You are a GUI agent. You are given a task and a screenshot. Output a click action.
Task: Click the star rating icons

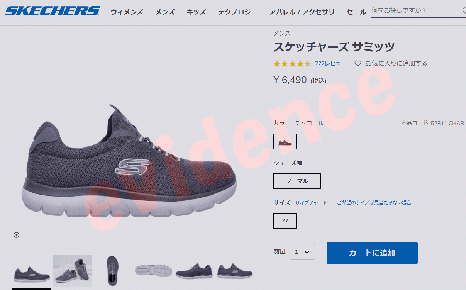292,64
